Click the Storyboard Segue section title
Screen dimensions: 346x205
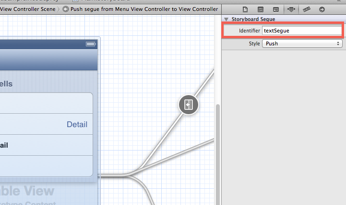[253, 19]
